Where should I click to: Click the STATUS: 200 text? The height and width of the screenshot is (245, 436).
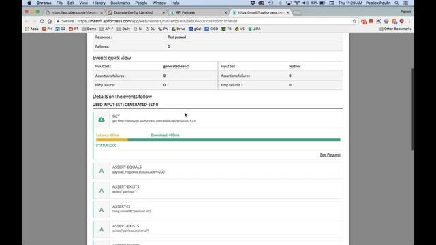[x=106, y=145]
